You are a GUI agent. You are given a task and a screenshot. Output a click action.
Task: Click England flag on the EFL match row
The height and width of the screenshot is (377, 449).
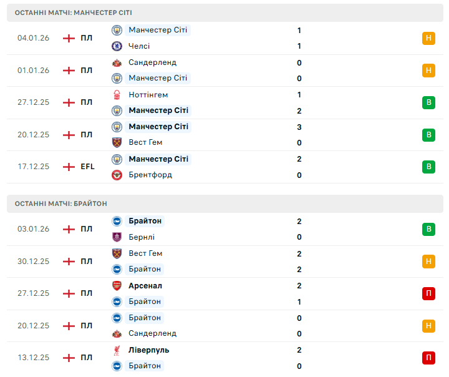point(69,167)
